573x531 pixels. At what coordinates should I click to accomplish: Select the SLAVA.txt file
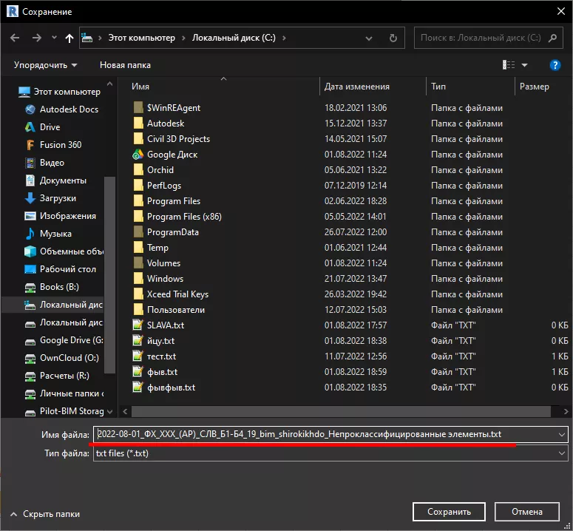[x=166, y=325]
